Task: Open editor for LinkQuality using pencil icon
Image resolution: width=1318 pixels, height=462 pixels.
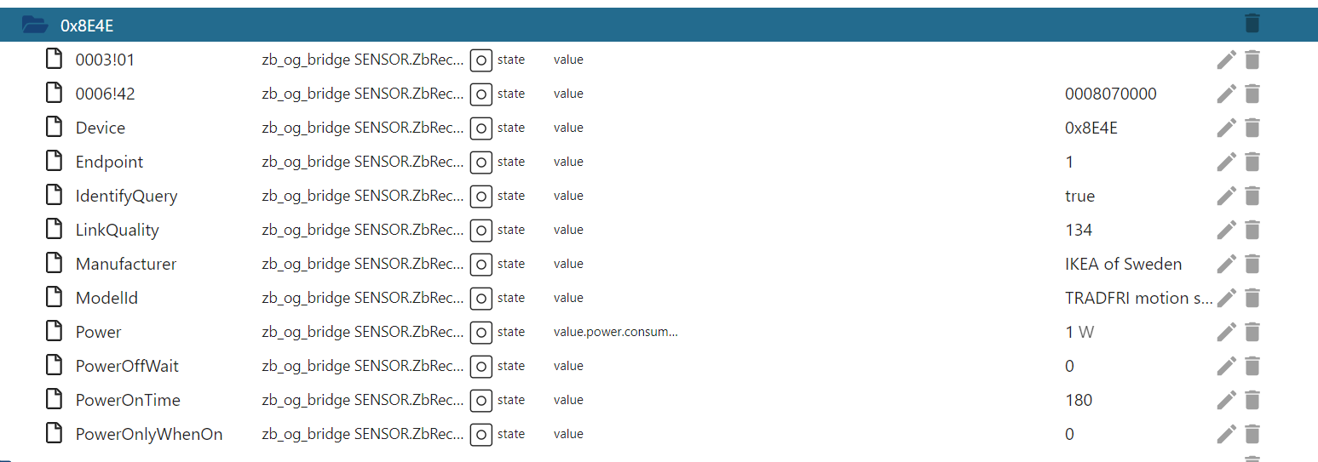Action: coord(1226,230)
